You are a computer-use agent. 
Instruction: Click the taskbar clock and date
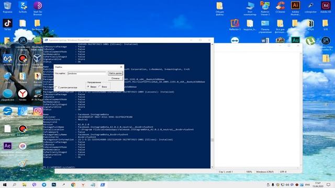click(318, 184)
